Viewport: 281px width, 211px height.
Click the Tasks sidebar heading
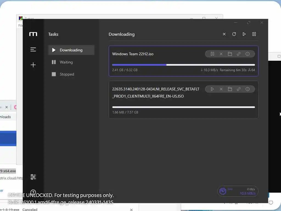tap(53, 34)
